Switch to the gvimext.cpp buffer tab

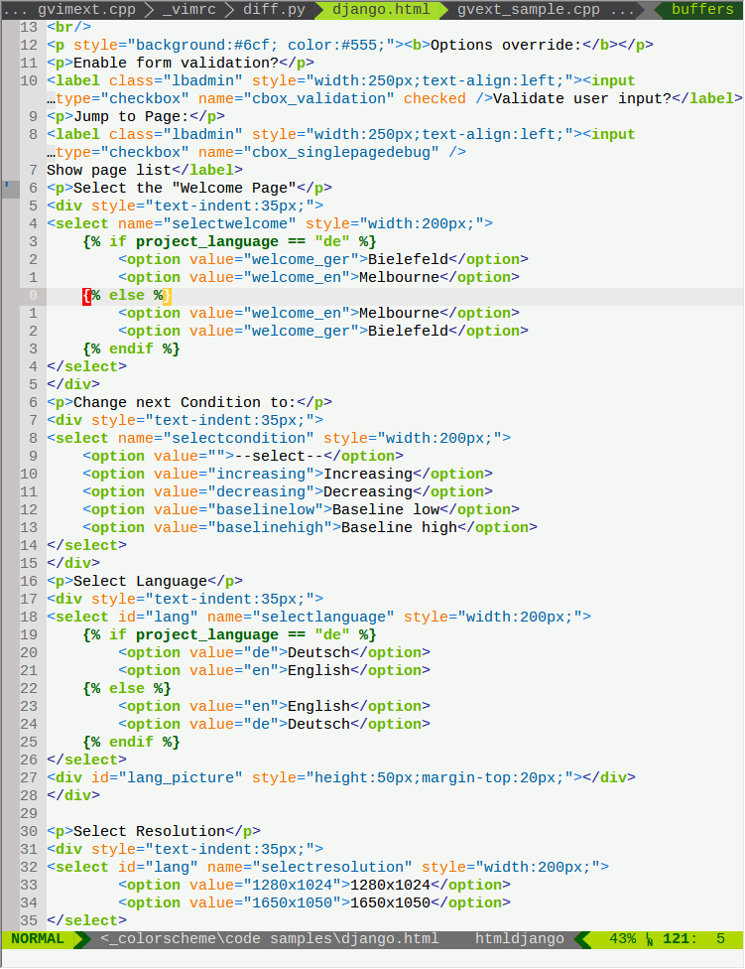(x=86, y=9)
